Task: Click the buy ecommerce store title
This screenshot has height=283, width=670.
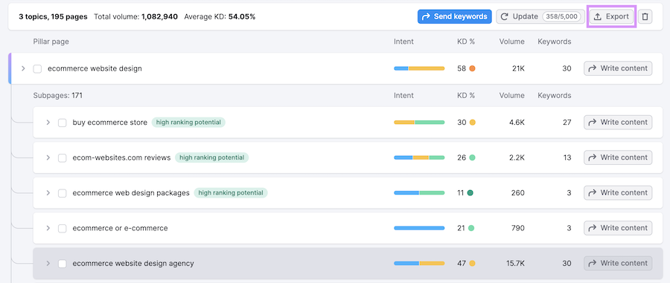Action: 110,123
